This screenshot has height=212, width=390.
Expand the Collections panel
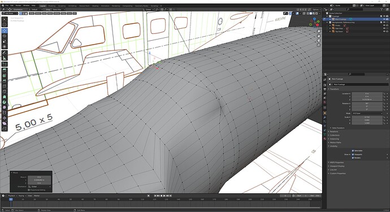(334, 135)
